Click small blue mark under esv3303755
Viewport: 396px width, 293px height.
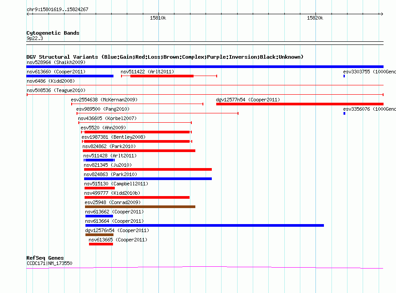344,76
